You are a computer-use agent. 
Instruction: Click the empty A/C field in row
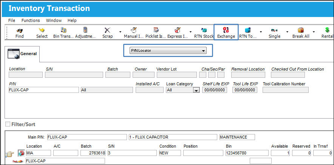(x=66, y=153)
